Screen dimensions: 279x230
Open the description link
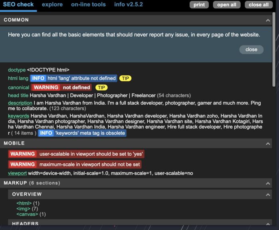pos(20,103)
